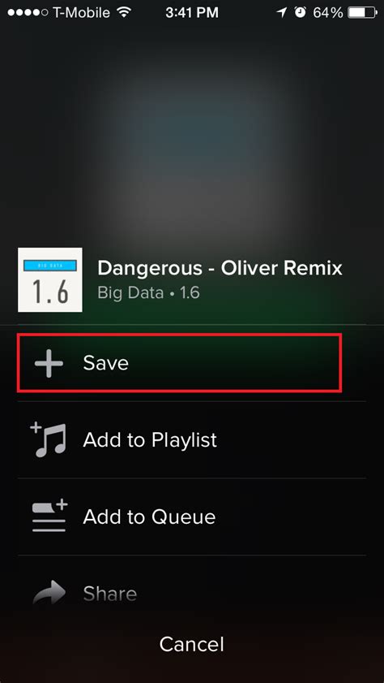Image resolution: width=384 pixels, height=683 pixels.
Task: Choose Add to Playlist option
Action: pos(191,440)
